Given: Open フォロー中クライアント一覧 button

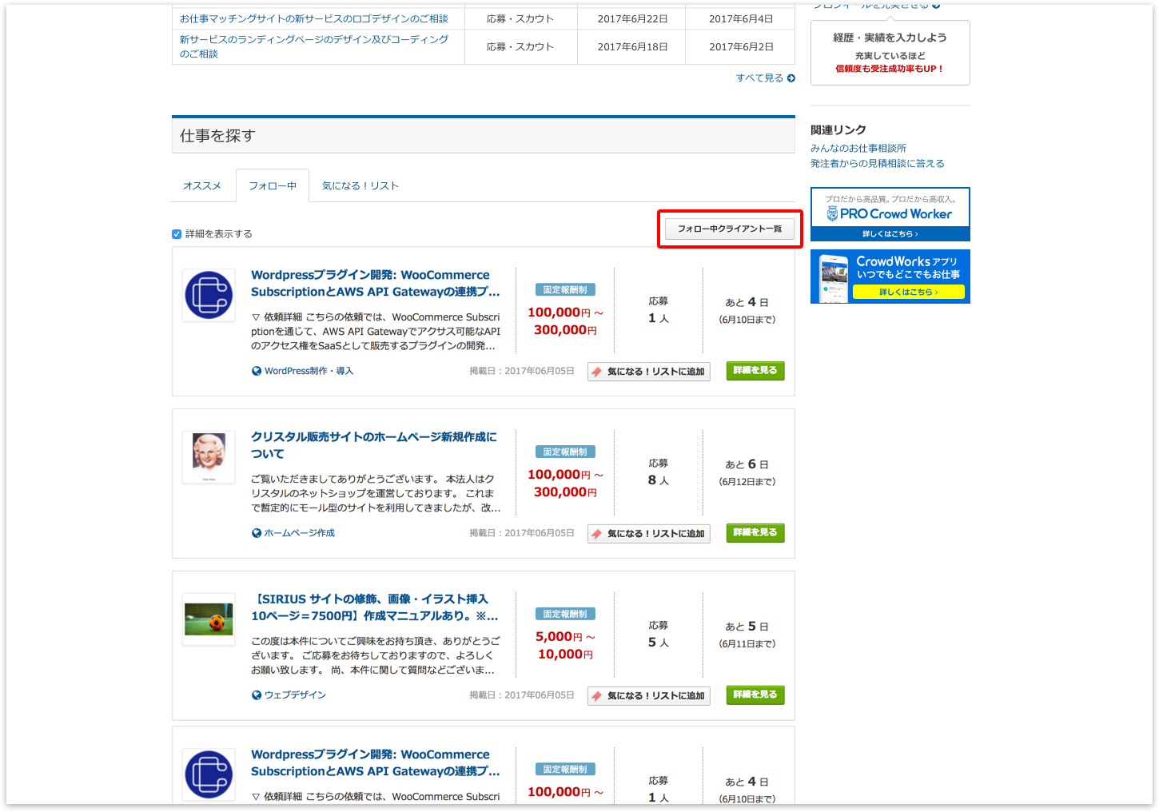Looking at the screenshot, I should tap(730, 229).
